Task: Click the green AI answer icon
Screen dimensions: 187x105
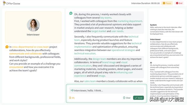Action: [x=71, y=13]
